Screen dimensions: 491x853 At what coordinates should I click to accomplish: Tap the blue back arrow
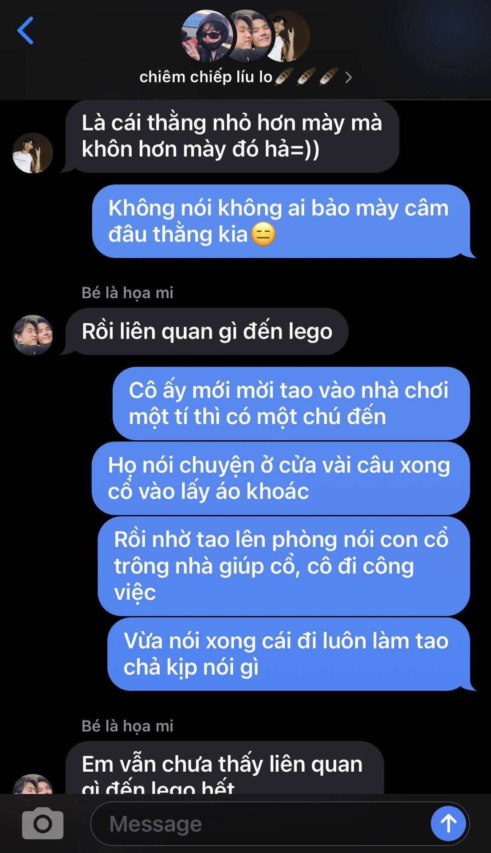coord(25,30)
